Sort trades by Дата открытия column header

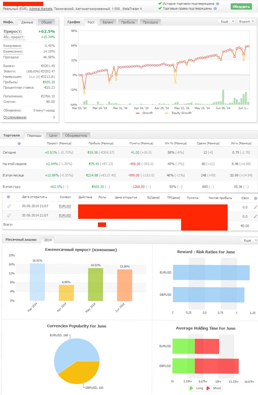35,197
